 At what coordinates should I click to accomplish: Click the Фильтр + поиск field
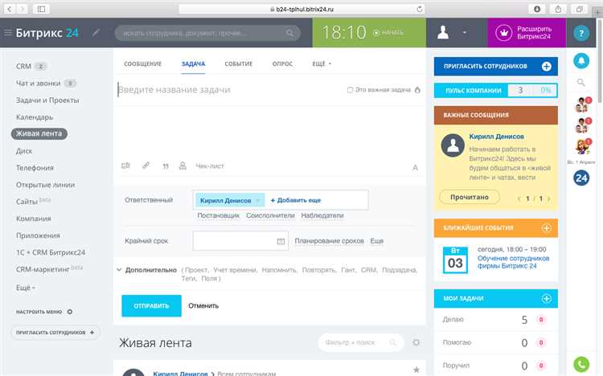click(x=361, y=342)
